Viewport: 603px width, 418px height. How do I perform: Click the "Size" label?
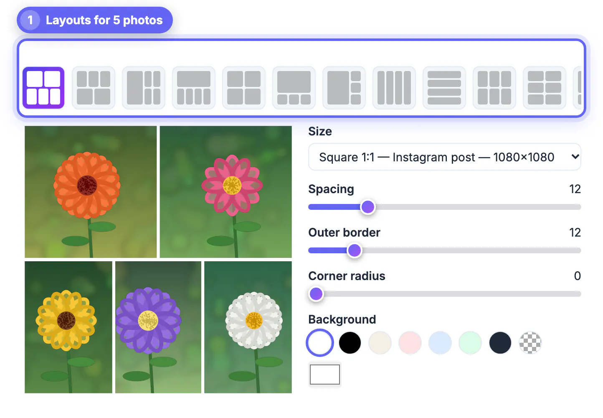pos(320,131)
